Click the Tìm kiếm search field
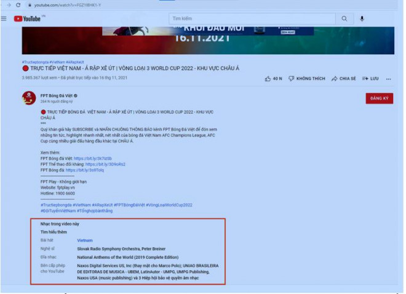Screen dimensions: 406x294 252,18
